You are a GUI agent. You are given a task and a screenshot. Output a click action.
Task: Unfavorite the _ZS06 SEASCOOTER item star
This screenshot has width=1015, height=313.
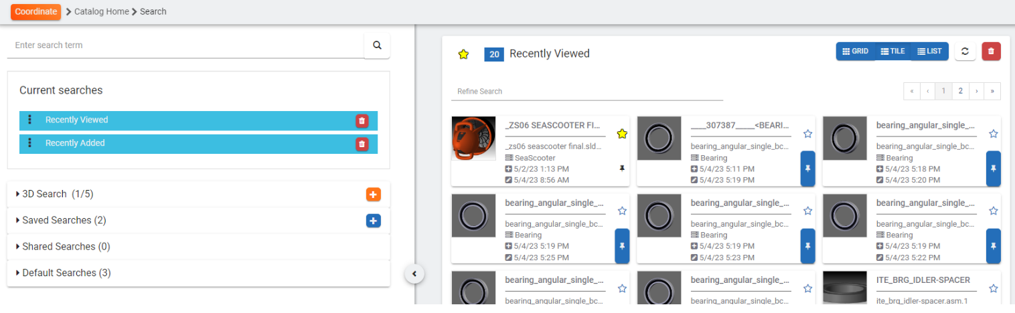tap(622, 134)
